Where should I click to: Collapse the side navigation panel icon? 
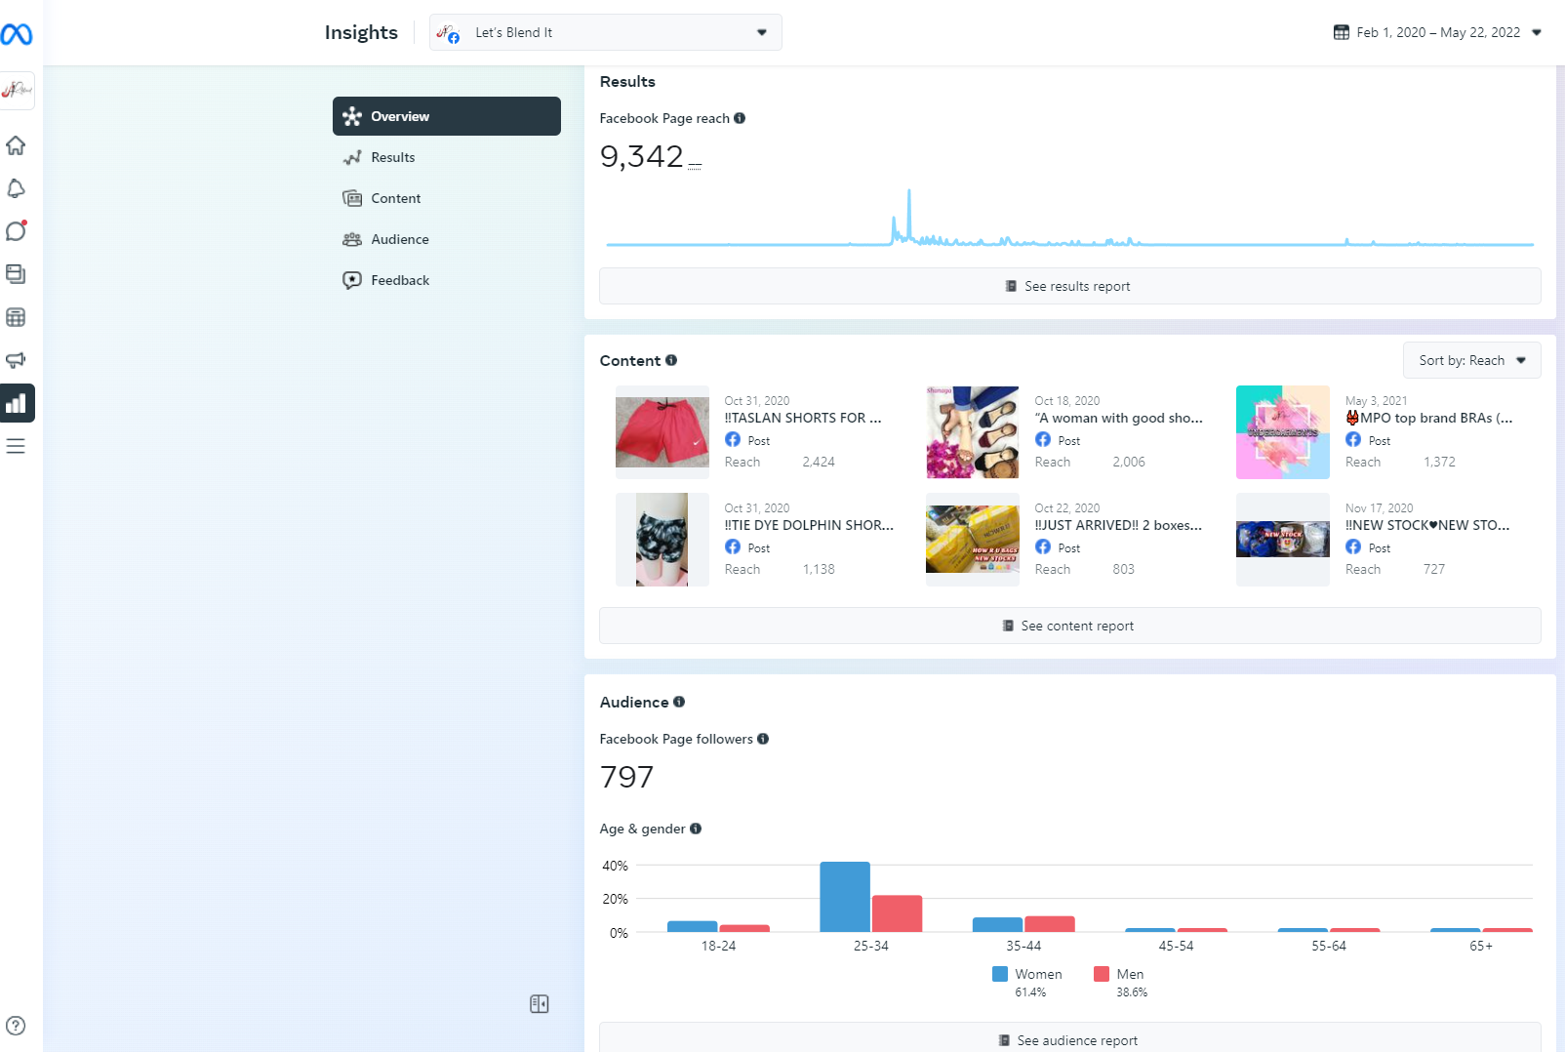[540, 1004]
